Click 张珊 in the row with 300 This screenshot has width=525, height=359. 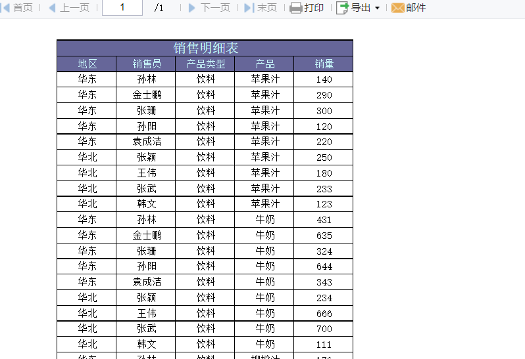(147, 110)
